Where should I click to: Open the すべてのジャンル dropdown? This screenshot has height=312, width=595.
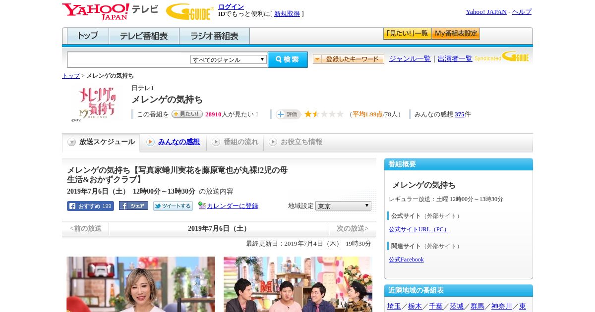[x=229, y=59]
